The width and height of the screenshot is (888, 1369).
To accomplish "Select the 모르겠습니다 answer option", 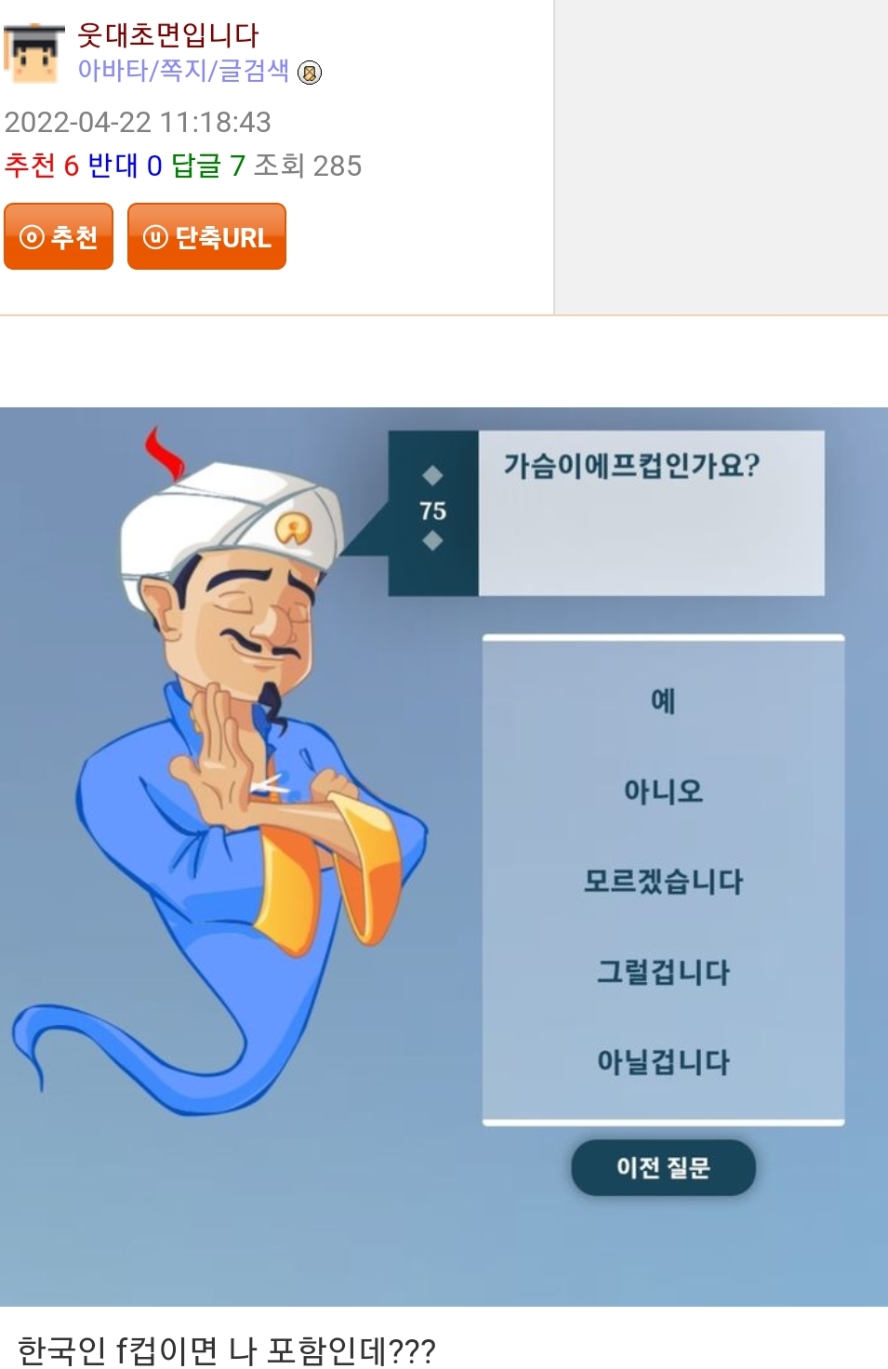I will pos(663,881).
